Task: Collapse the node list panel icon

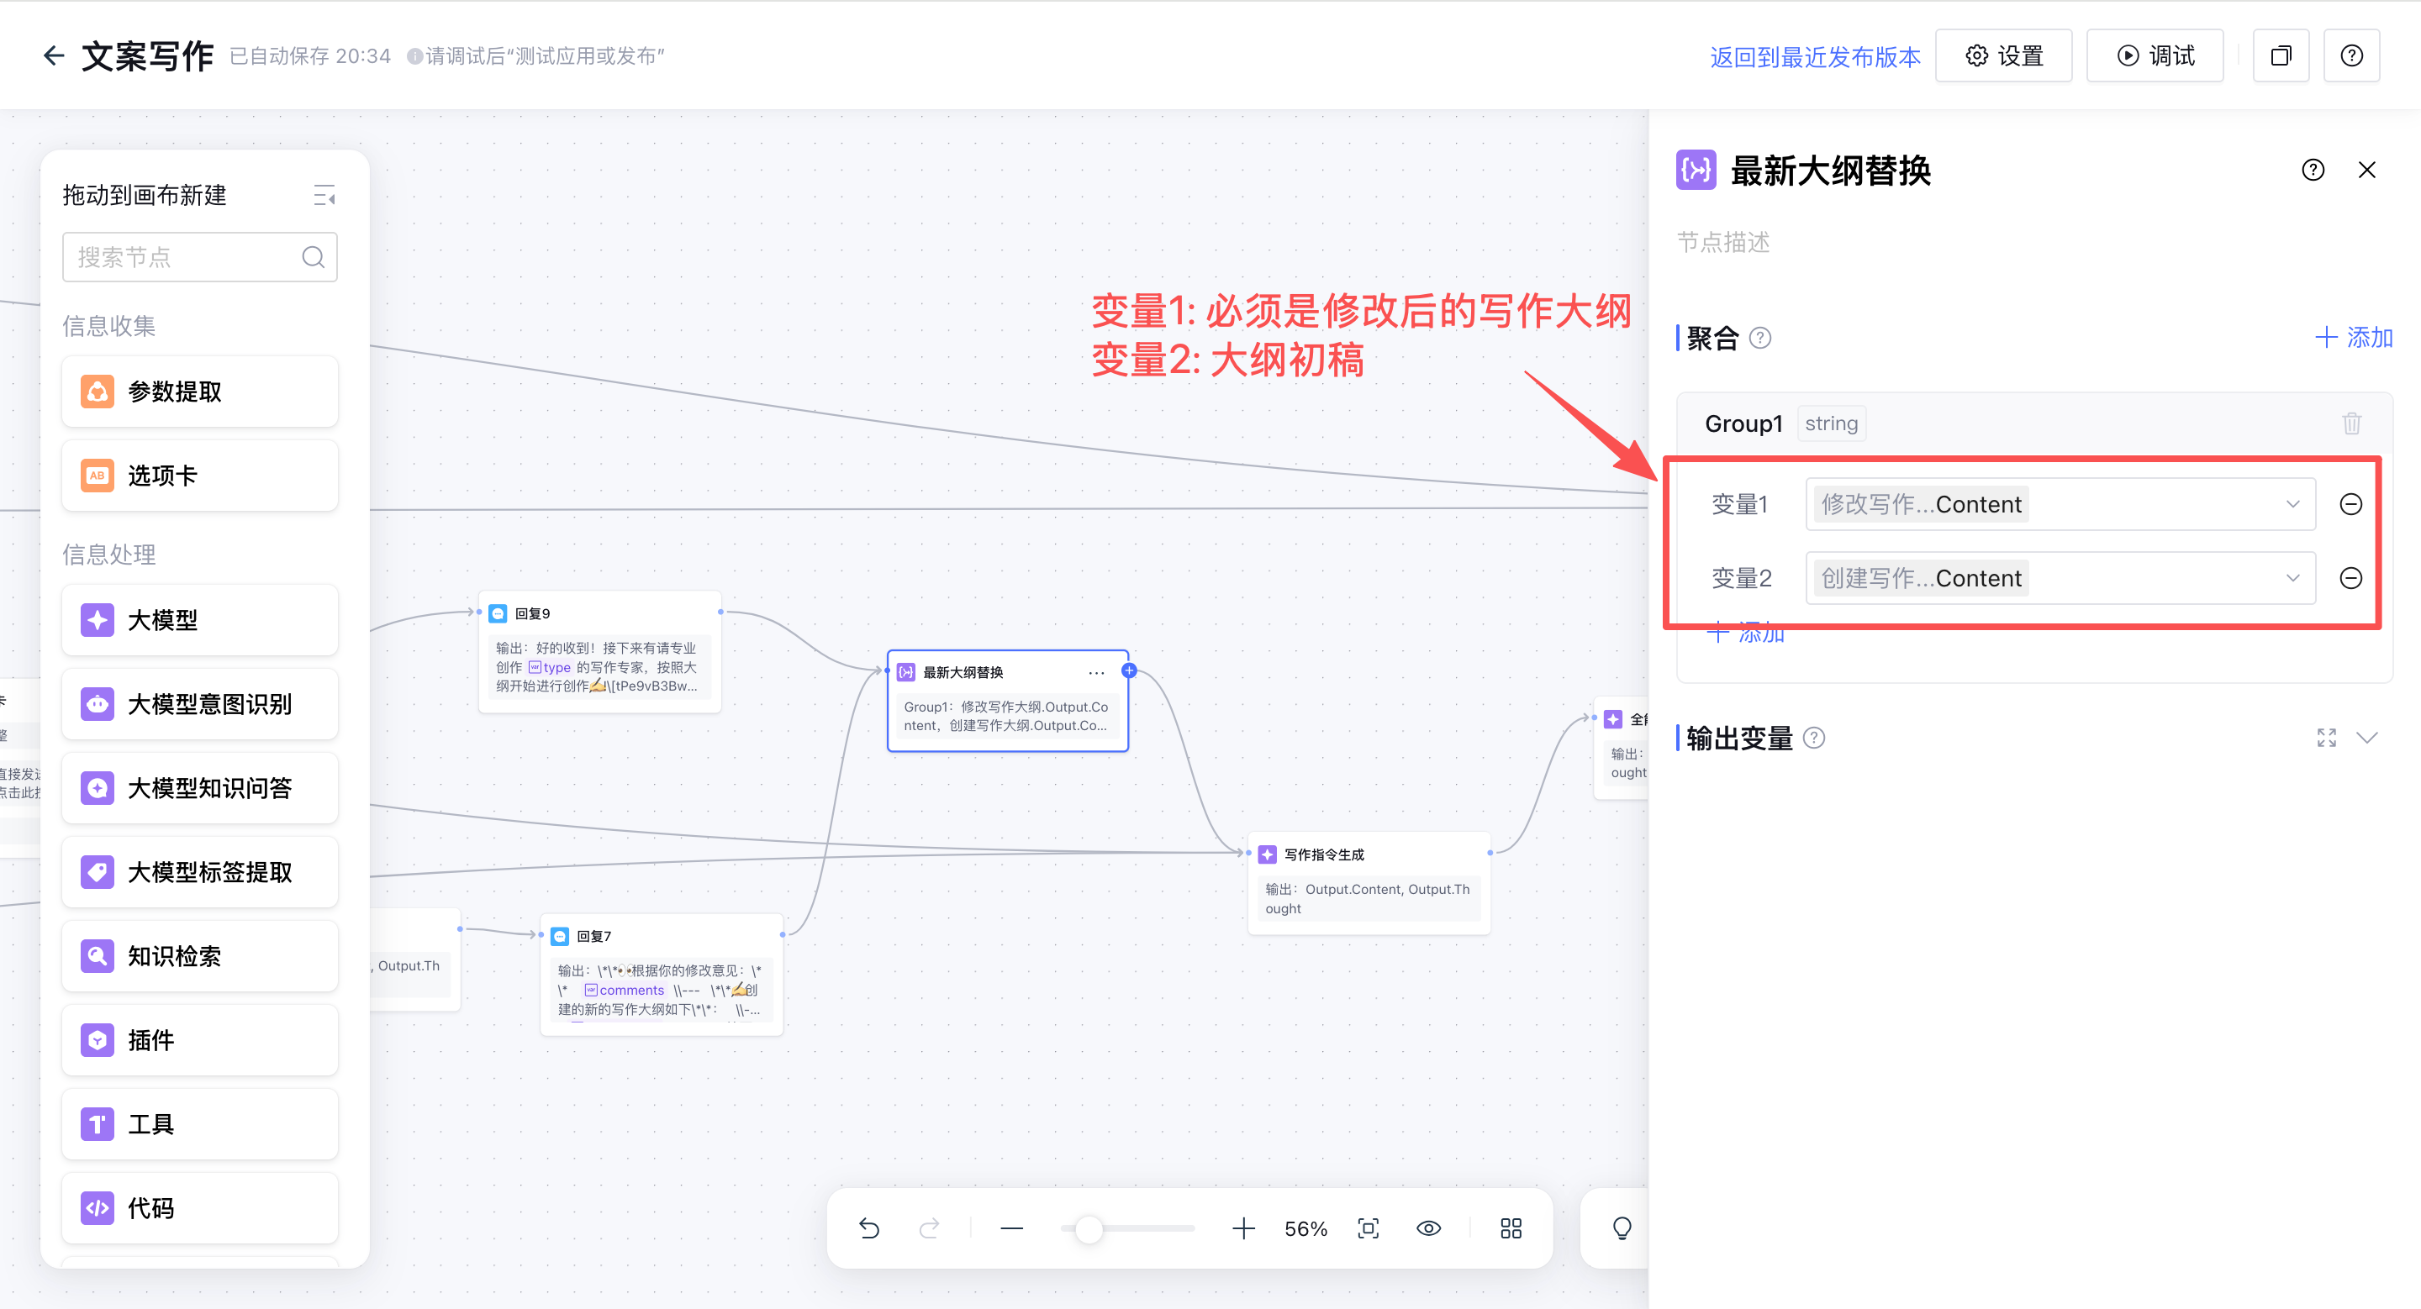Action: (324, 195)
